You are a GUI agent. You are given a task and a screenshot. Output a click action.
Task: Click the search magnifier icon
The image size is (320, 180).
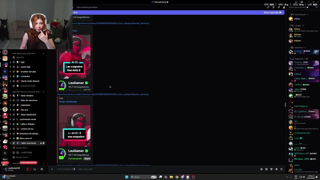316,7
